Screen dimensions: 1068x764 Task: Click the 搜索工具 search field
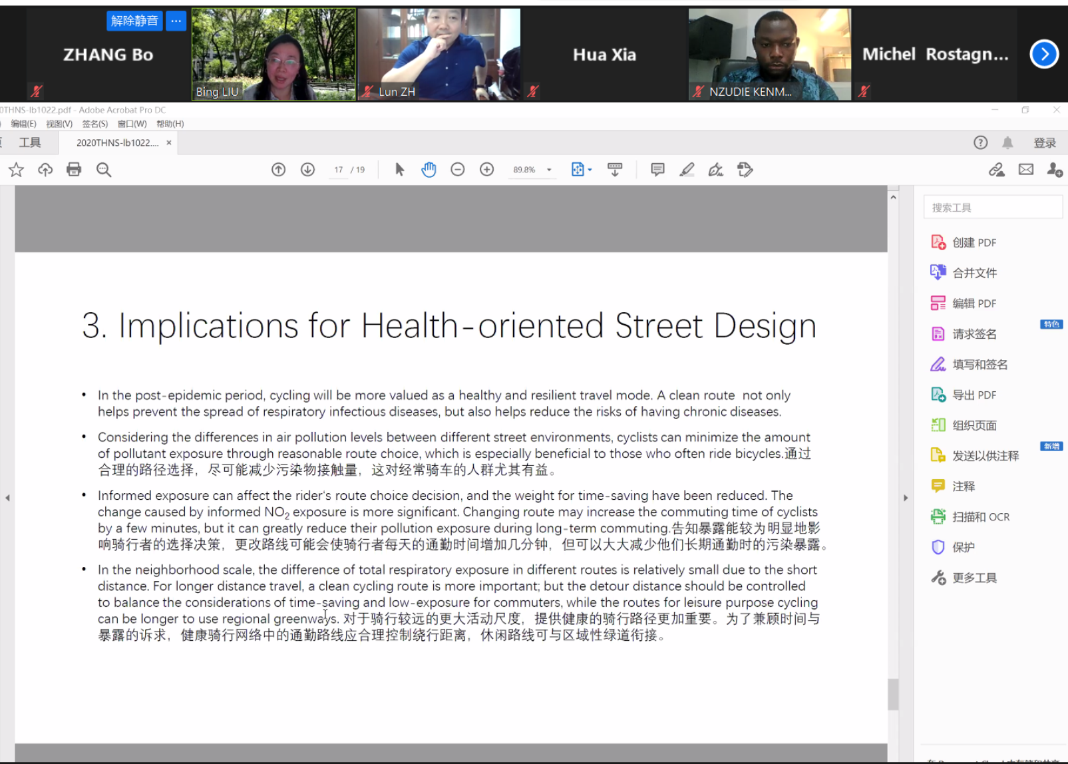pos(992,208)
